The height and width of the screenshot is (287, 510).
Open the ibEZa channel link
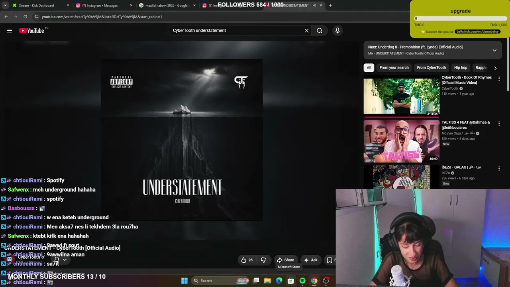[445, 173]
